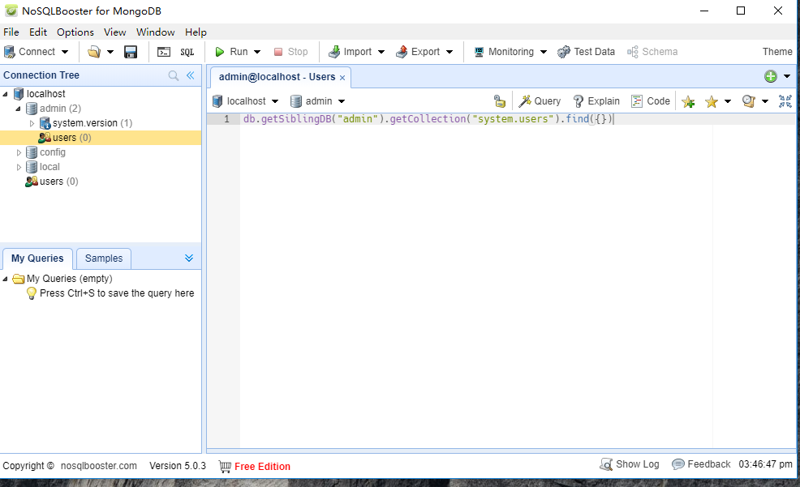This screenshot has width=800, height=487.
Task: Open the File menu
Action: point(11,32)
